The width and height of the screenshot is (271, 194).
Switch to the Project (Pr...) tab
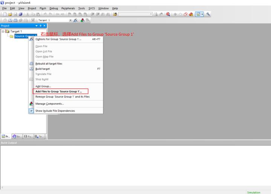point(6,137)
